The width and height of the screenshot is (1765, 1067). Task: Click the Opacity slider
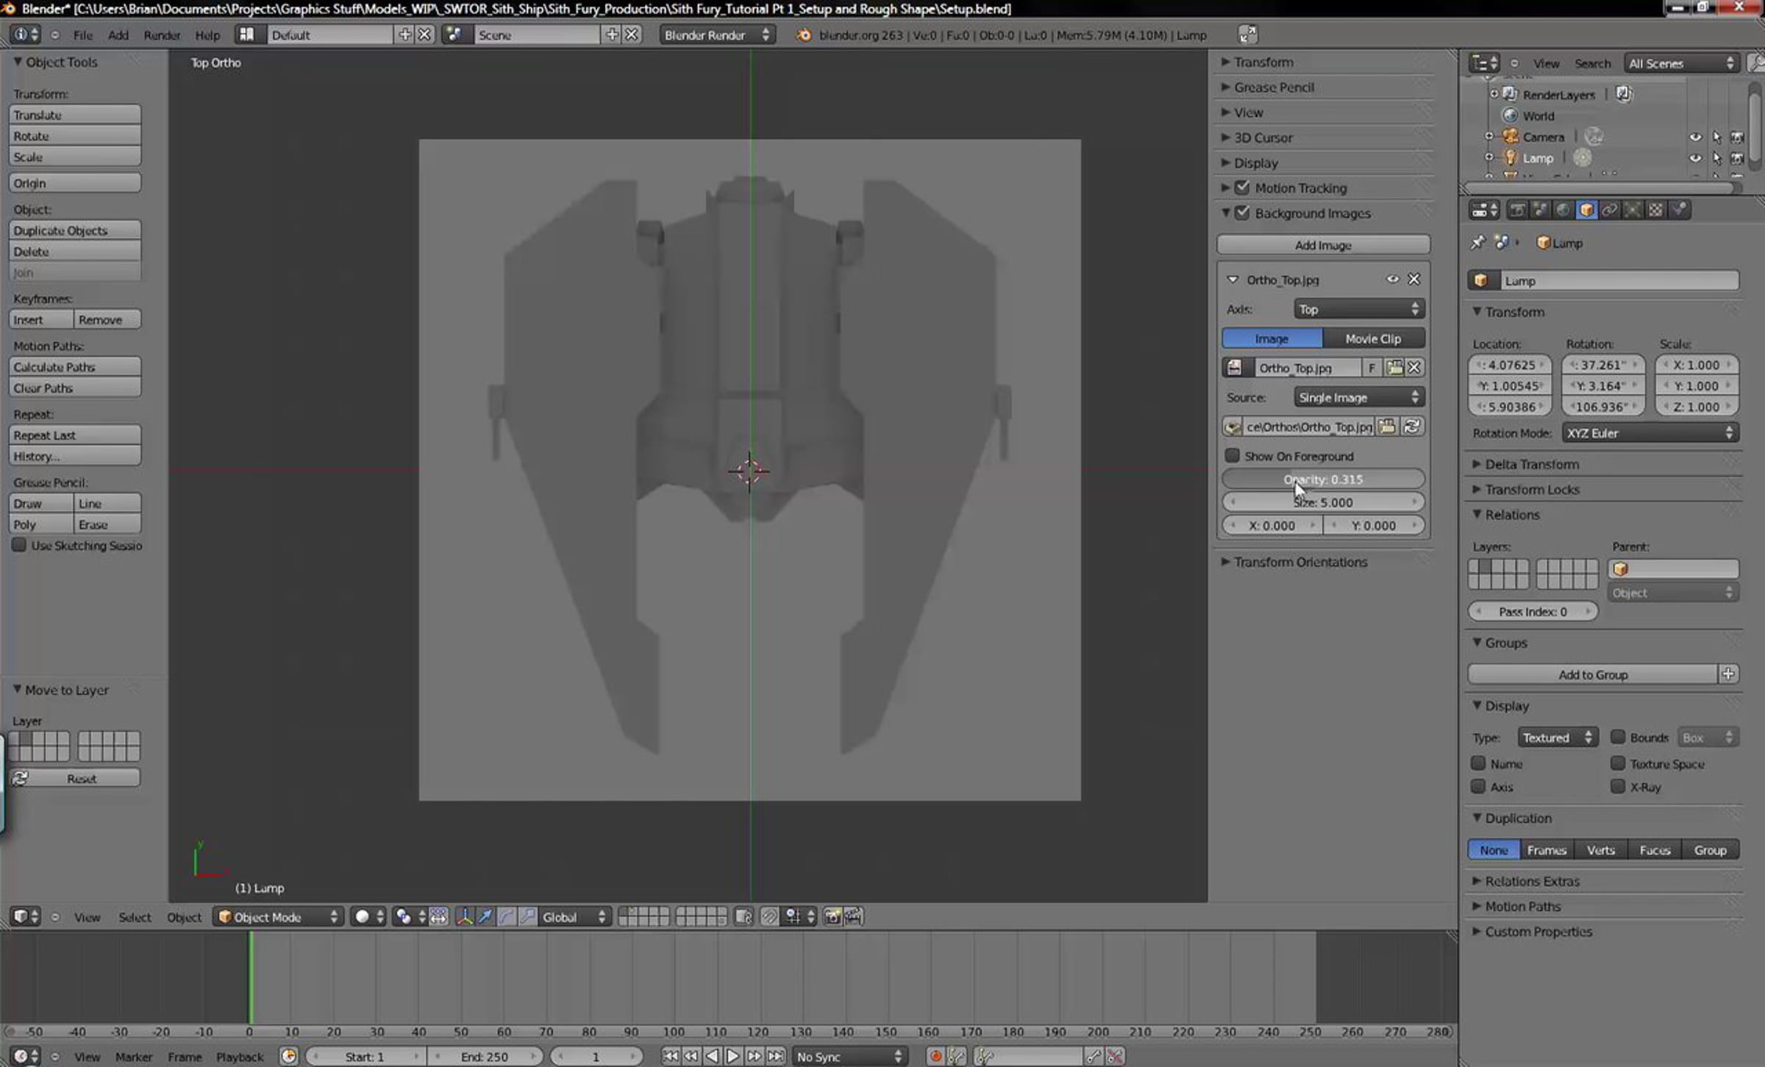(x=1322, y=479)
